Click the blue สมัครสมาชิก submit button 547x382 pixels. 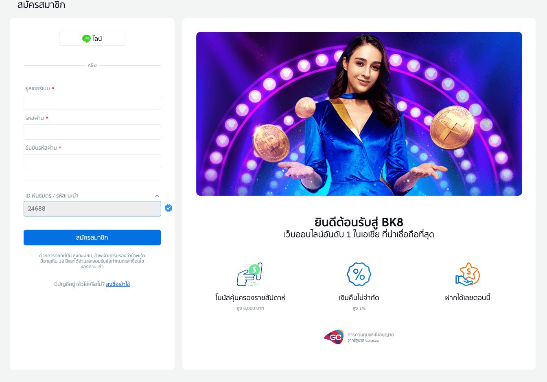(x=92, y=238)
